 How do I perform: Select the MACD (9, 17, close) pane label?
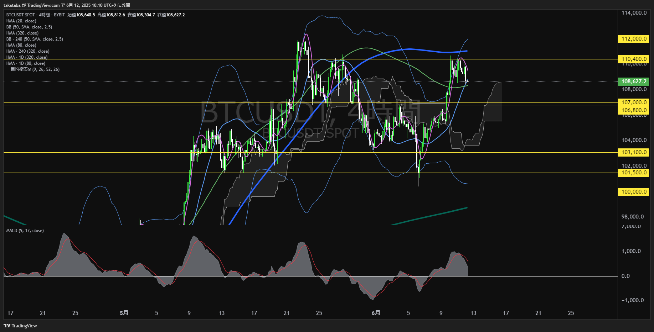click(x=25, y=231)
